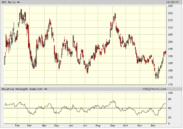Click the legend dash beside Relative Strength Index
The height and width of the screenshot is (129, 183).
coord(46,89)
